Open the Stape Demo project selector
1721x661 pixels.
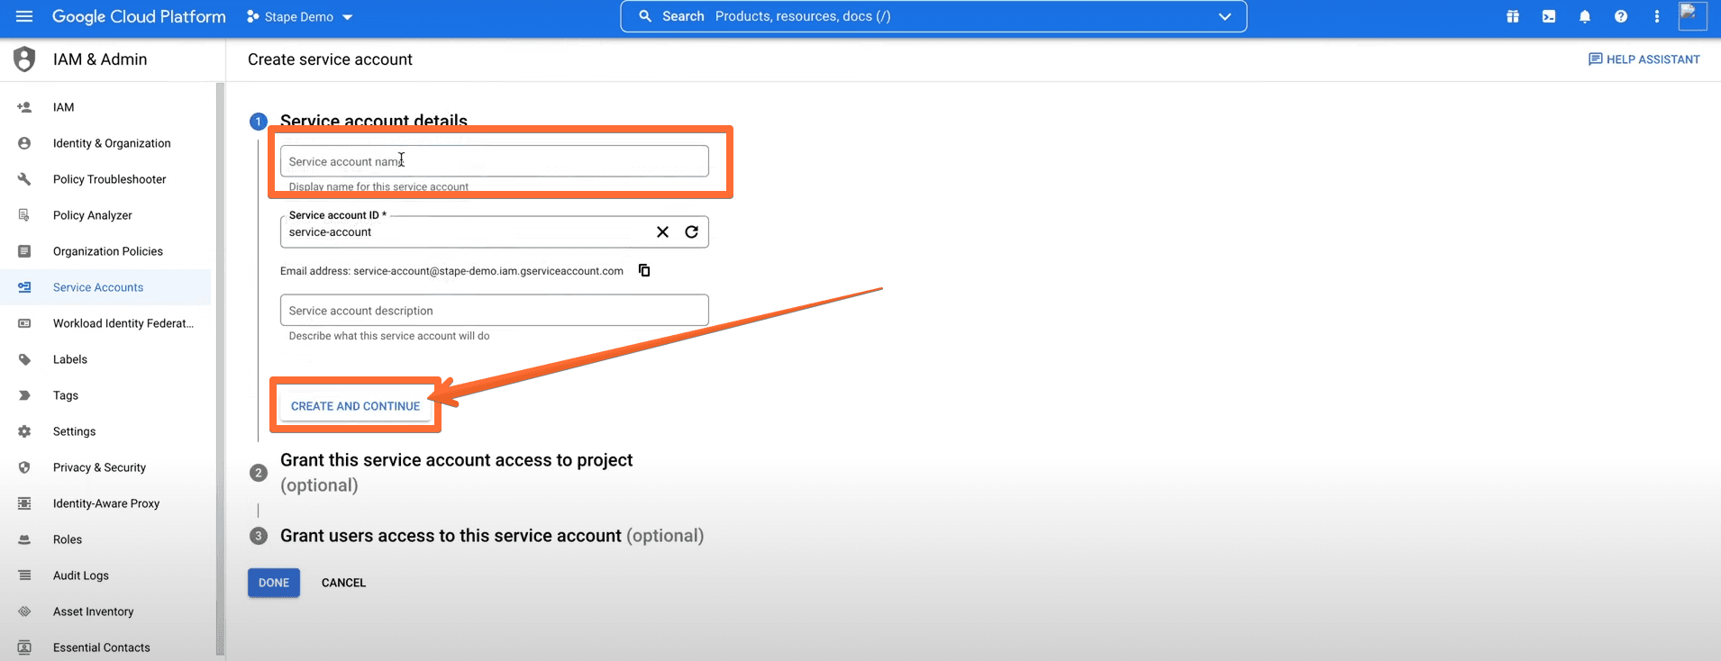(x=300, y=17)
